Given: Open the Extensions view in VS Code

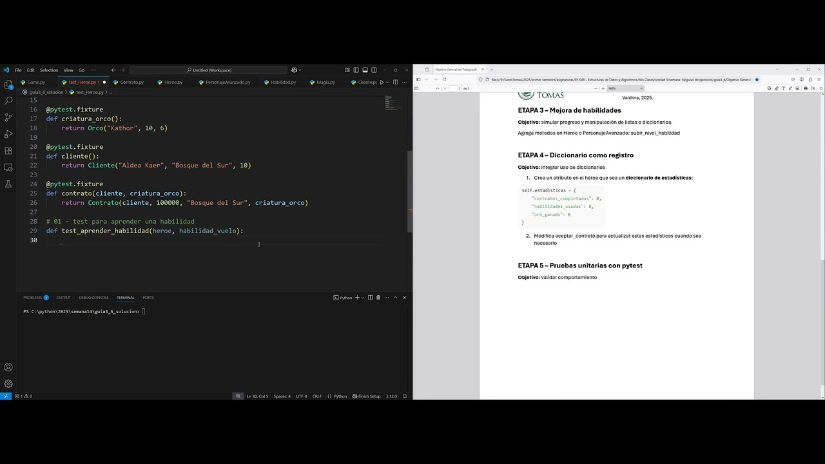Looking at the screenshot, I should tap(8, 151).
